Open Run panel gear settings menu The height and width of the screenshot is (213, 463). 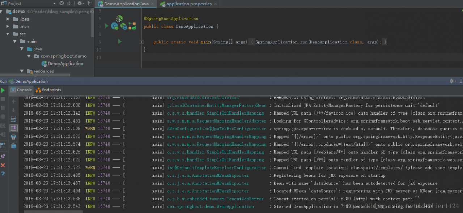coord(451,81)
